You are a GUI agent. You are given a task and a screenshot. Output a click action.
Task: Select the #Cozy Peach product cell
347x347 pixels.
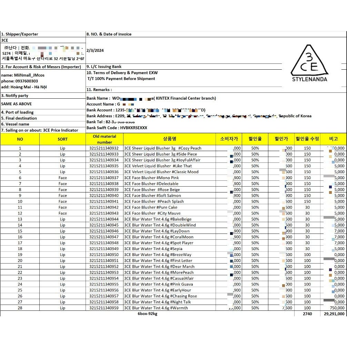(169, 148)
